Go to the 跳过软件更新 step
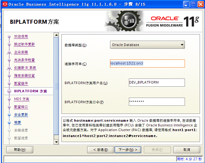Image resolution: width=205 pixels, height=163 pixels. [24, 44]
